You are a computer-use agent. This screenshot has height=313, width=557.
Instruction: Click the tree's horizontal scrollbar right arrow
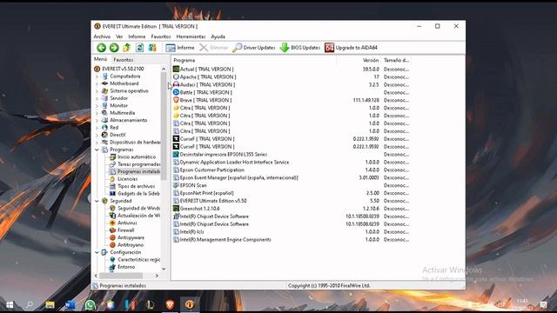tap(157, 276)
